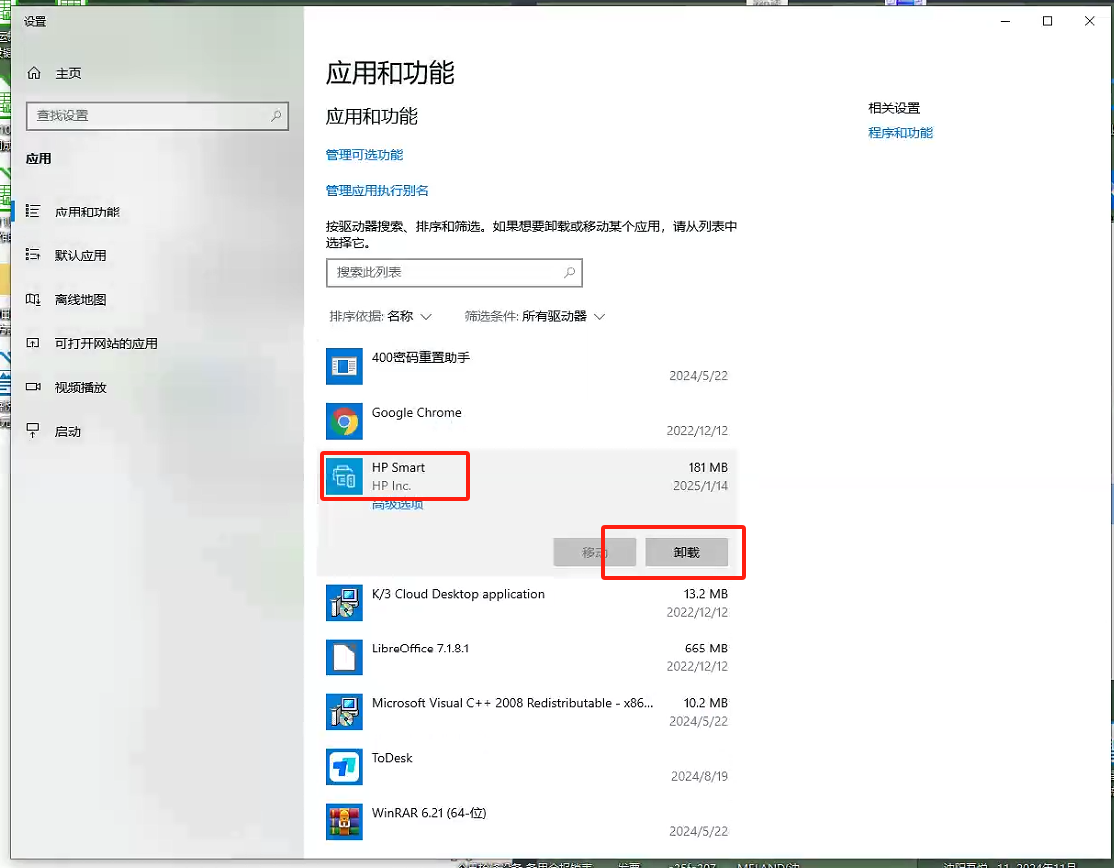This screenshot has height=868, width=1114.
Task: Expand the 筛选条件 所有驱动器 dropdown
Action: point(535,317)
